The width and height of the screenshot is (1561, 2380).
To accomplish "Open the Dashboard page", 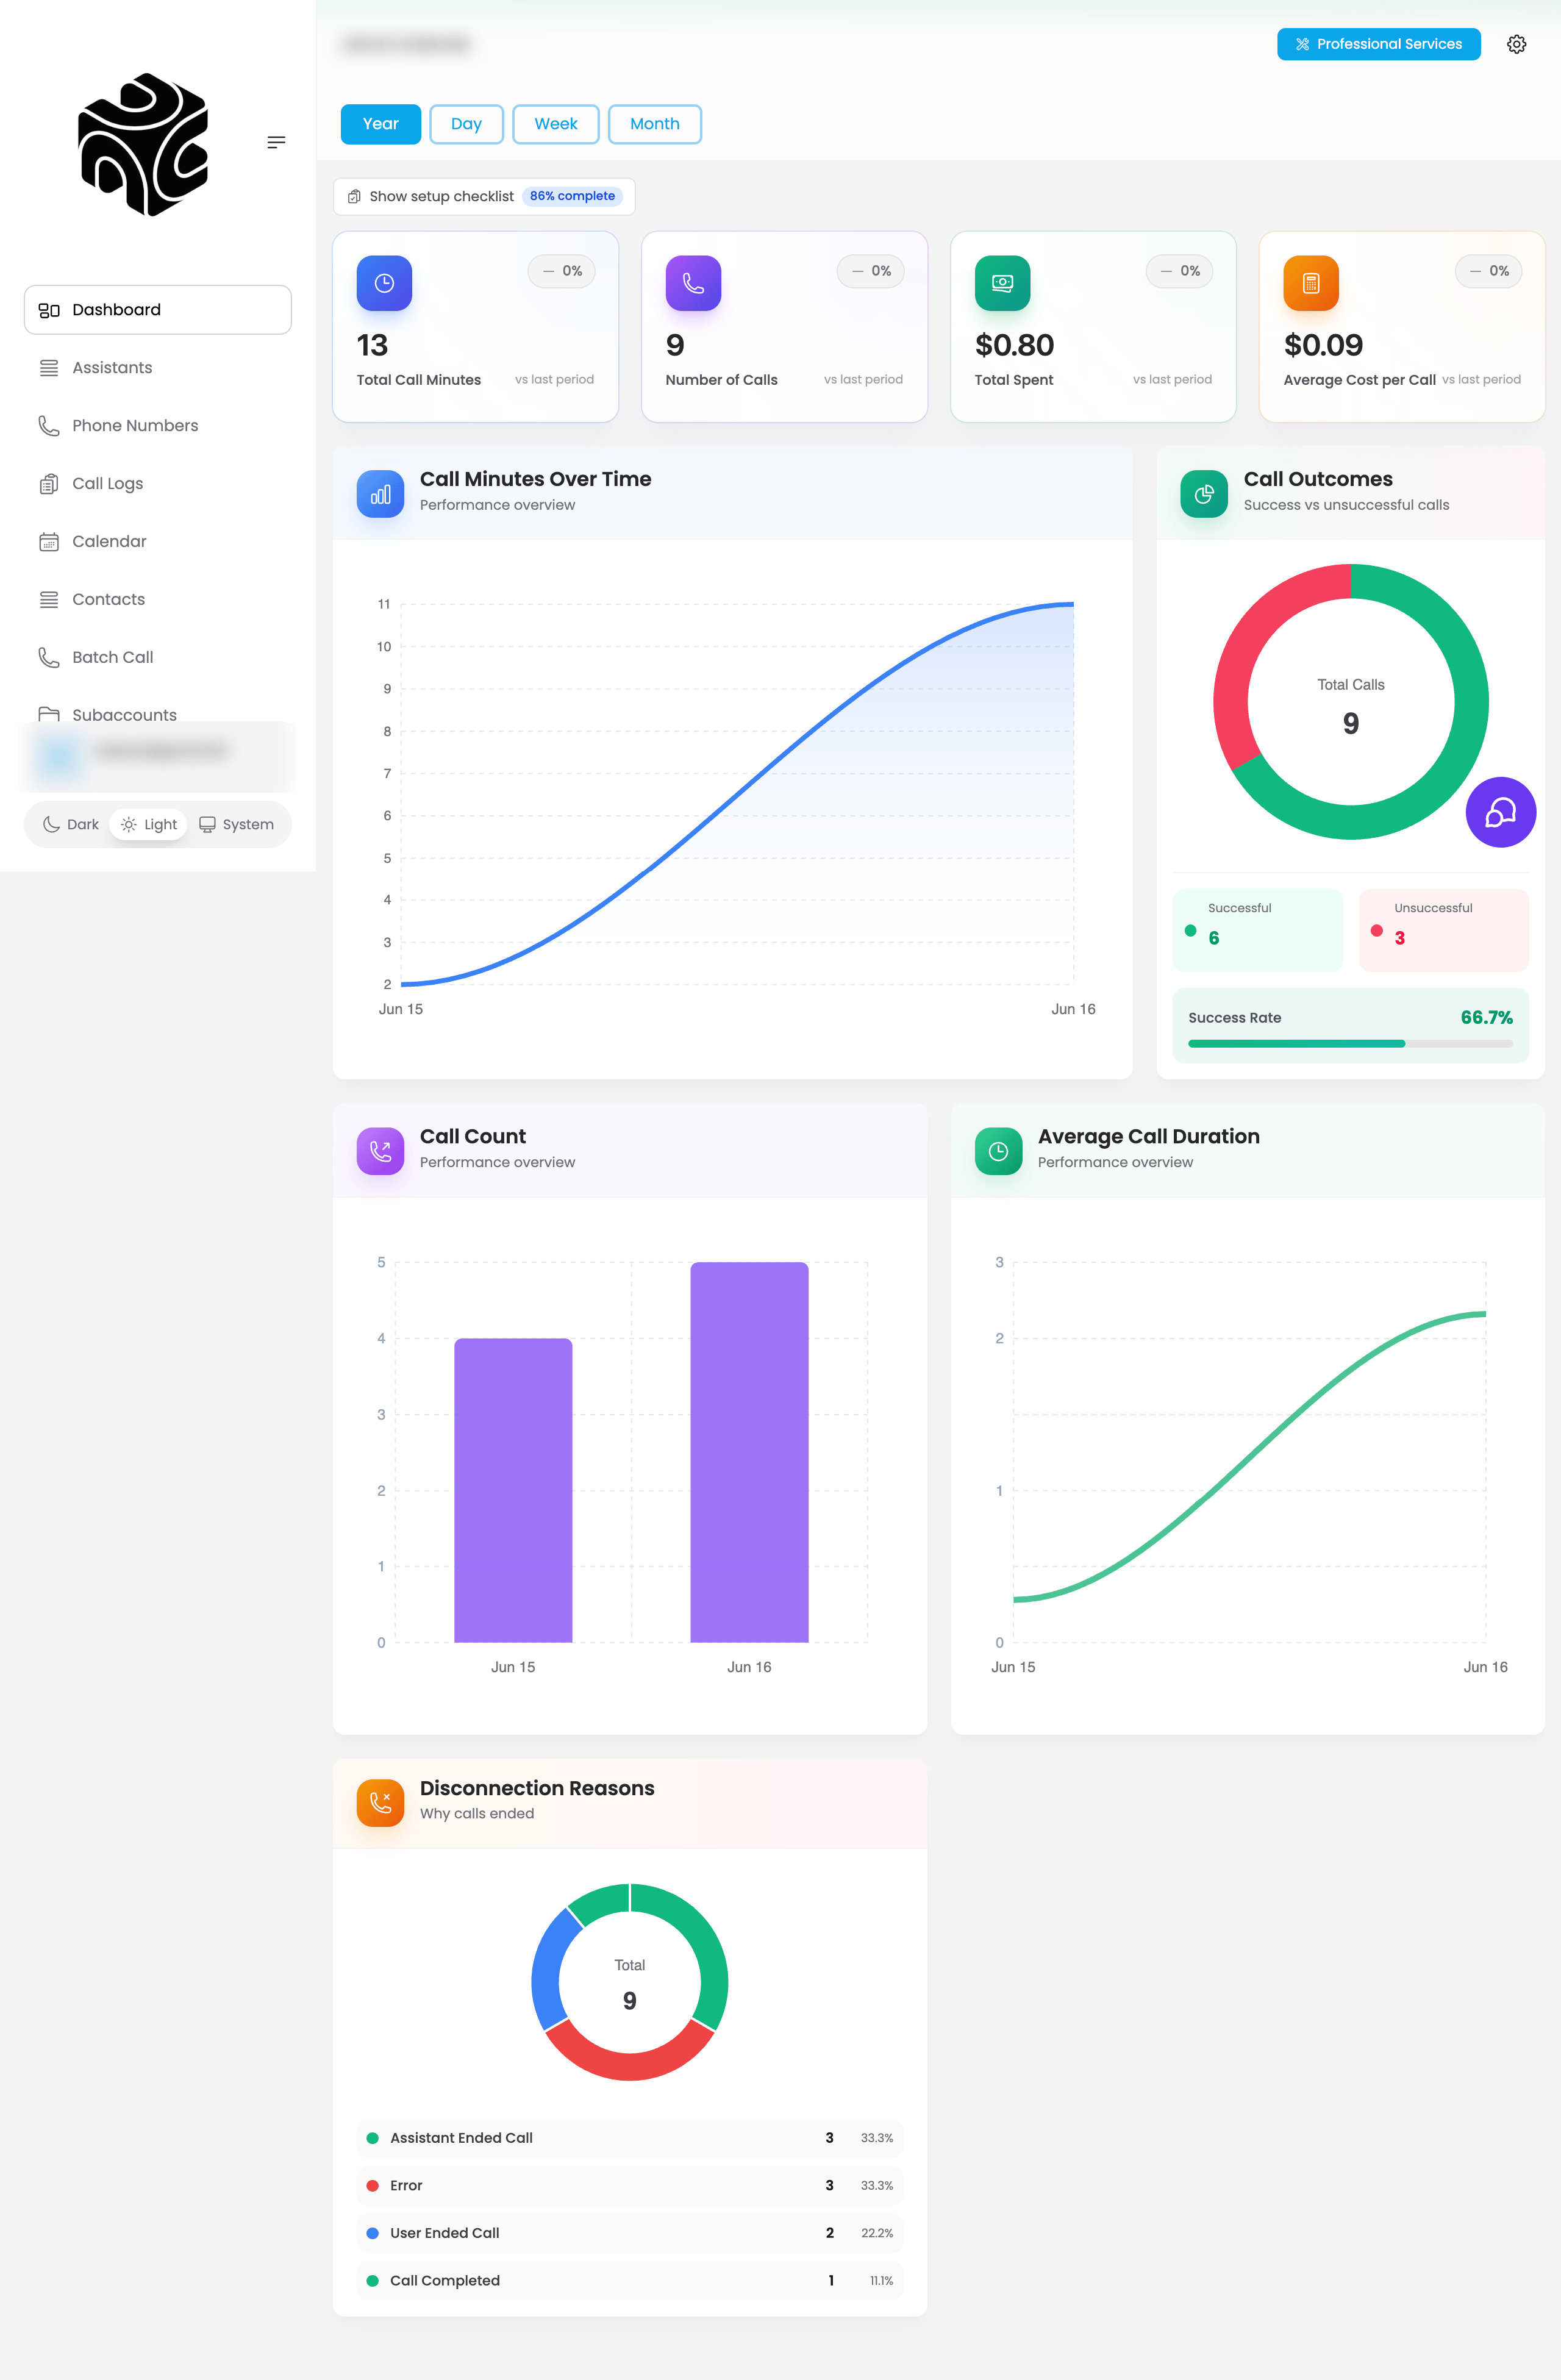I will 158,310.
